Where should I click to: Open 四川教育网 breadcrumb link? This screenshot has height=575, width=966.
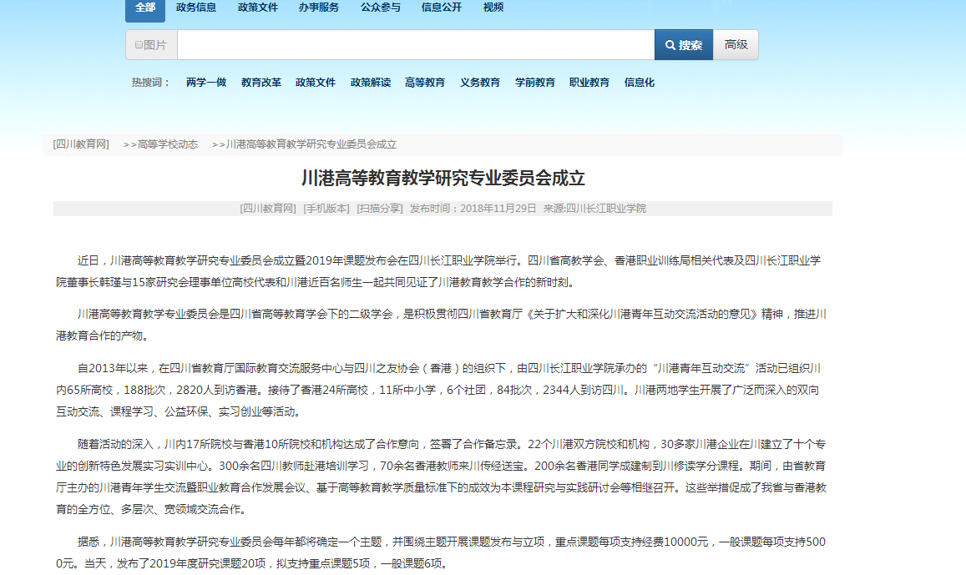[81, 144]
